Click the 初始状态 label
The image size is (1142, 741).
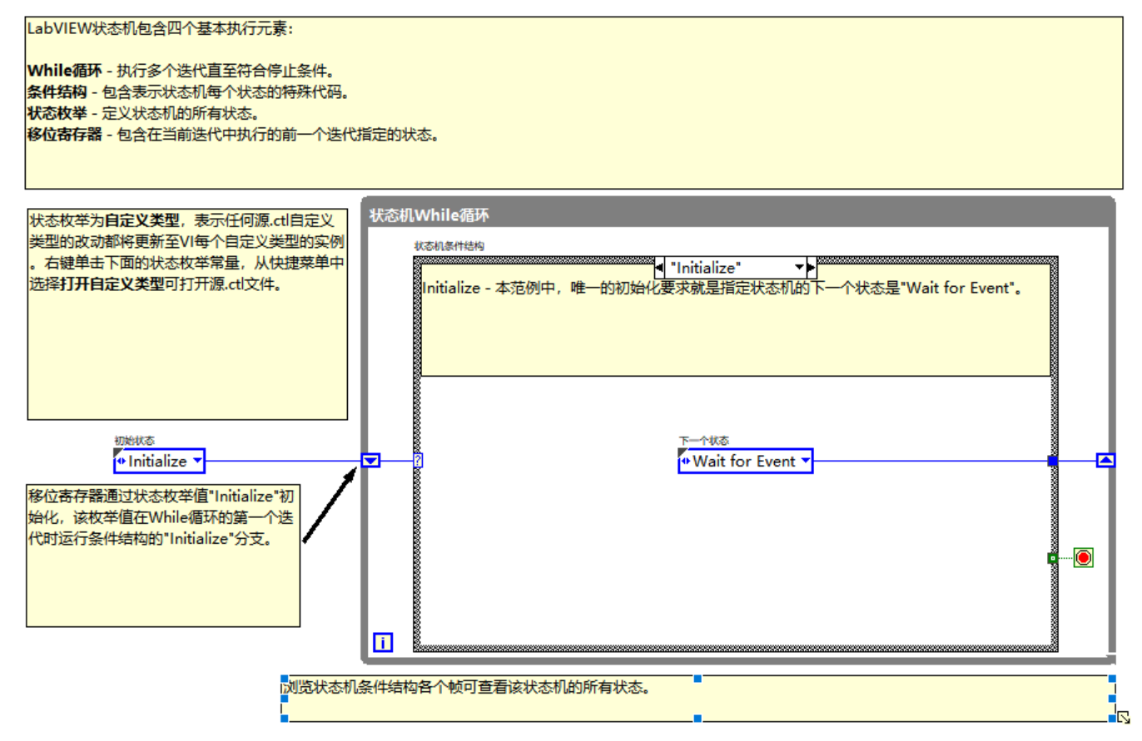click(134, 440)
